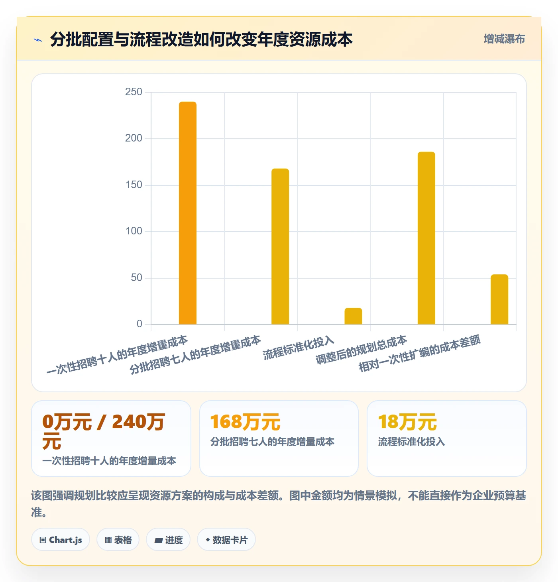The height and width of the screenshot is (582, 558).
Task: Click x-axis label 调整后的规划总成本
Action: 361,350
